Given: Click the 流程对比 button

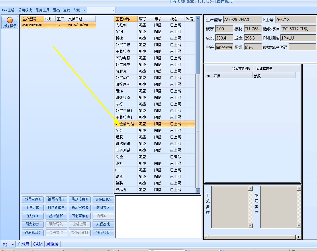Looking at the screenshot, I should point(103,224).
